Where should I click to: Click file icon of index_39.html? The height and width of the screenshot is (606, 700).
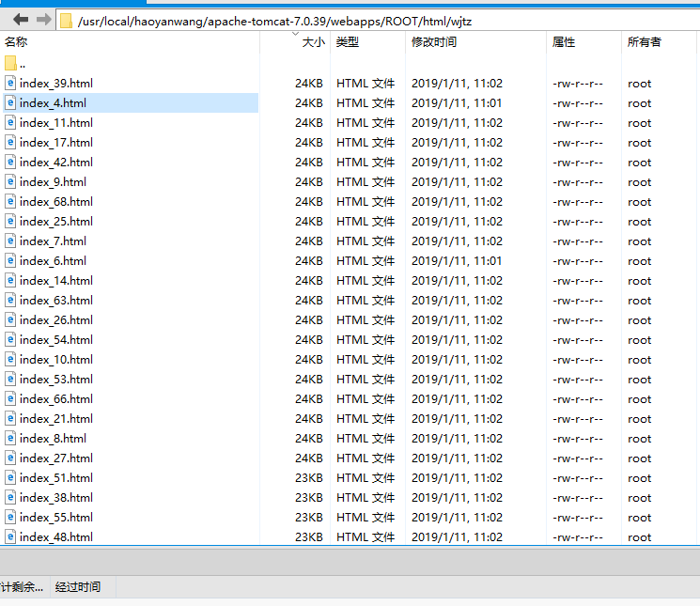coord(10,83)
